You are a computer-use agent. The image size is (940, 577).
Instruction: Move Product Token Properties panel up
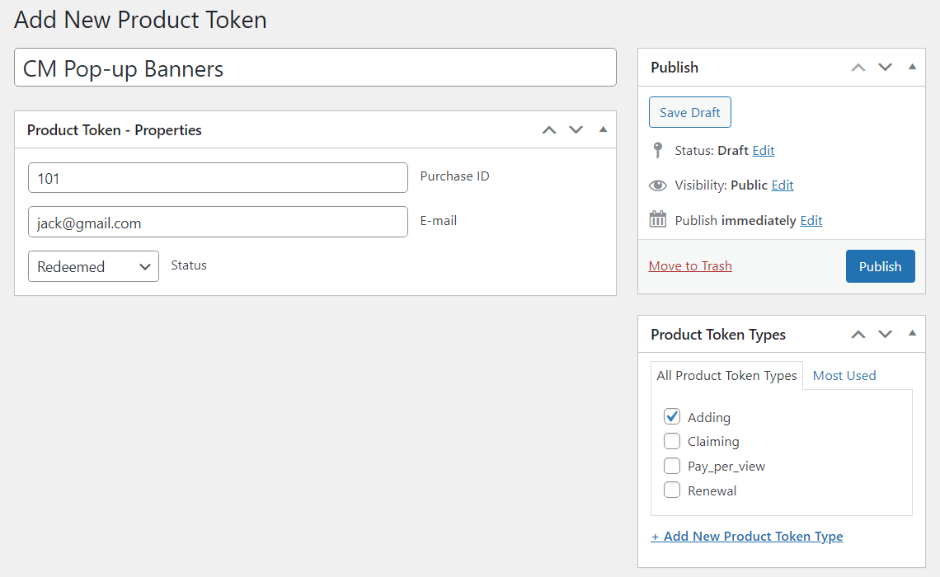[548, 129]
